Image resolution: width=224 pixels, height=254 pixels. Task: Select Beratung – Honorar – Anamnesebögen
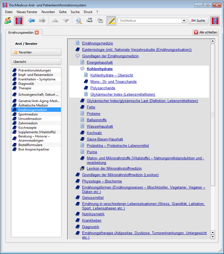tap(36, 138)
